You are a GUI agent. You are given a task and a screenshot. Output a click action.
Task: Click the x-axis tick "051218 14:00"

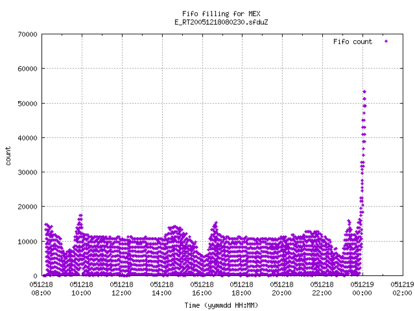pos(161,289)
